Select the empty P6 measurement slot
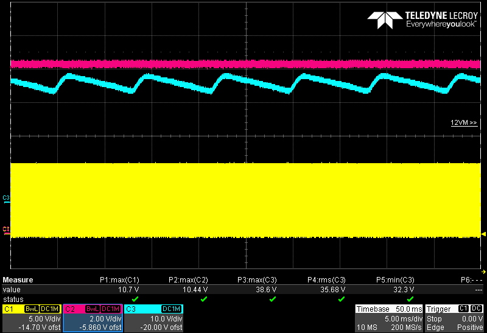Image resolution: width=487 pixels, height=333 pixels. pos(472,280)
